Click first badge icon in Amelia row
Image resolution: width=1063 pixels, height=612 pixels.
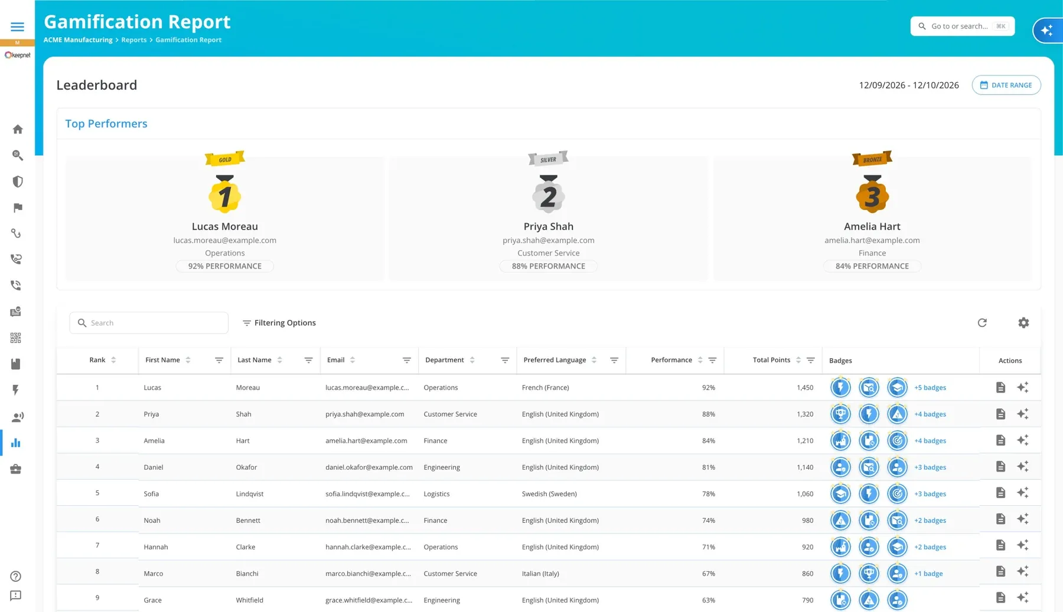840,440
